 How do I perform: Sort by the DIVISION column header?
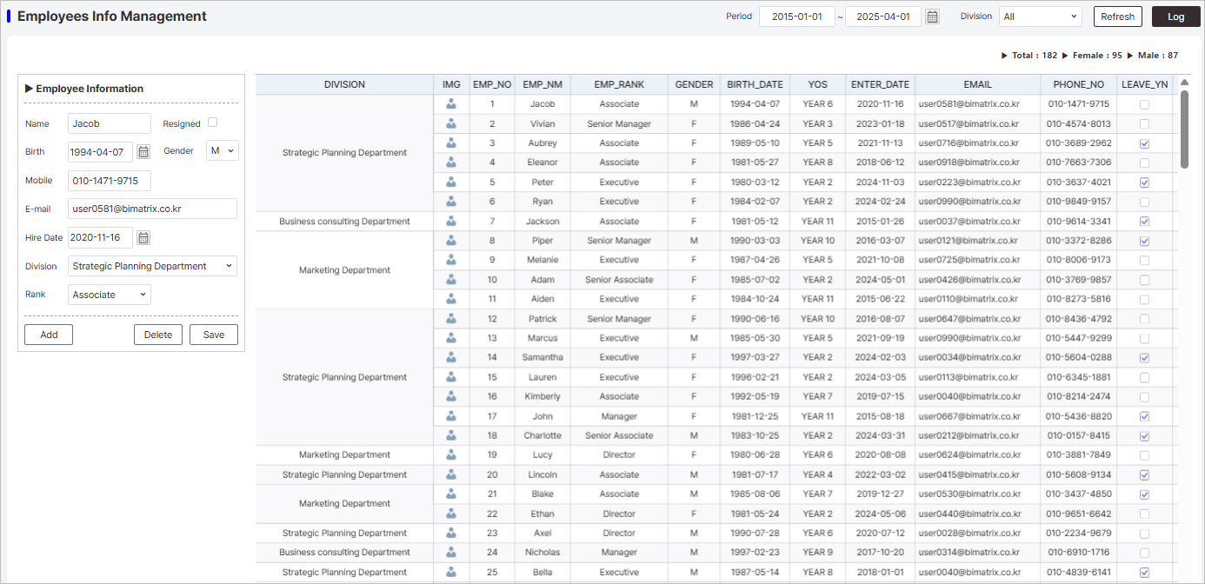(x=344, y=84)
